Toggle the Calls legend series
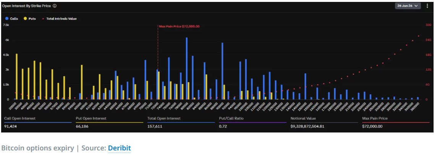 tap(12, 19)
